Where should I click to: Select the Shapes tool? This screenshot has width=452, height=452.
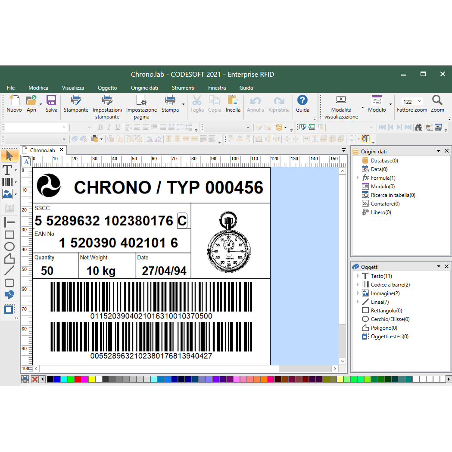(9, 295)
